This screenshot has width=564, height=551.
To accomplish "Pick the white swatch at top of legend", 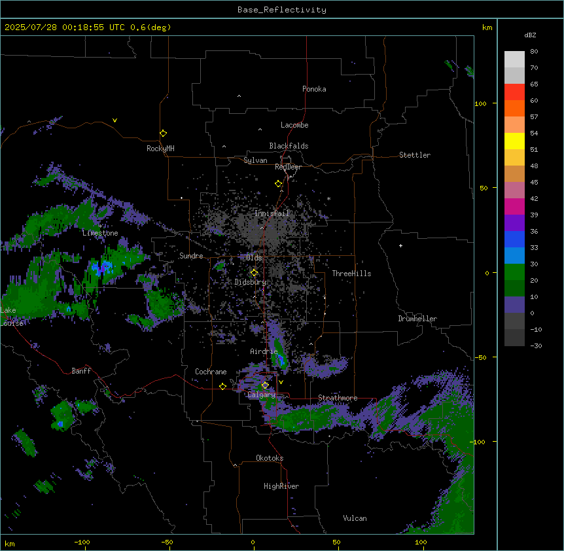I will pyautogui.click(x=514, y=60).
